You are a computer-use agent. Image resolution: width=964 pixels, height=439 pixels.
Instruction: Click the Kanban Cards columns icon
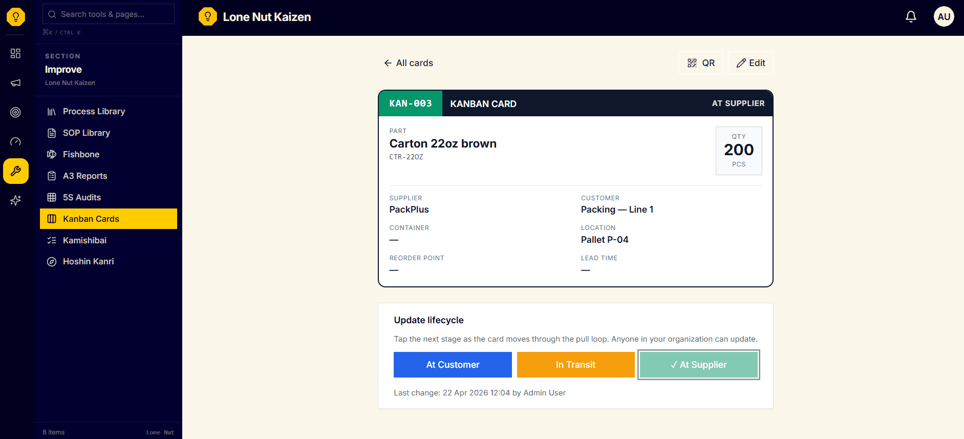coord(52,219)
